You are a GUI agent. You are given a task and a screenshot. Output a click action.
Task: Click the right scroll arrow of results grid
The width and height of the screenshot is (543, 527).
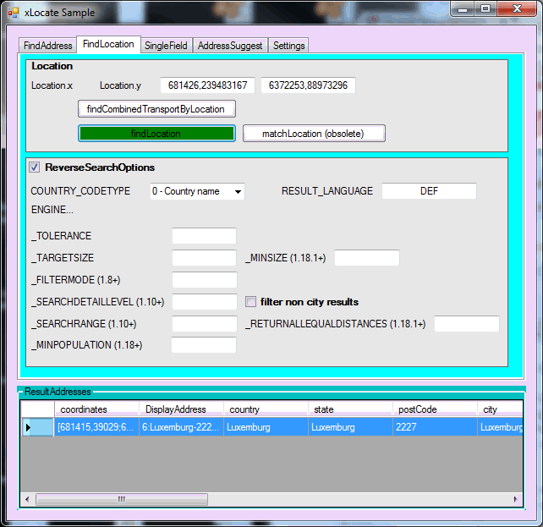(x=515, y=499)
